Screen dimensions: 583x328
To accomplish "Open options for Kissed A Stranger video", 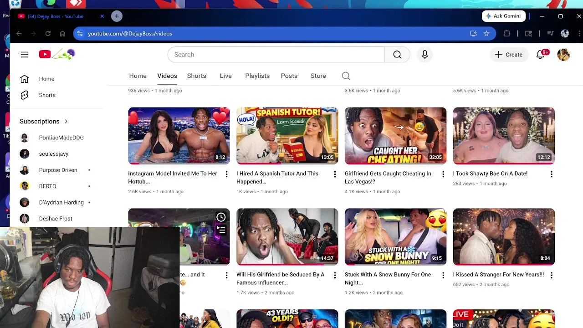I will tap(552, 275).
